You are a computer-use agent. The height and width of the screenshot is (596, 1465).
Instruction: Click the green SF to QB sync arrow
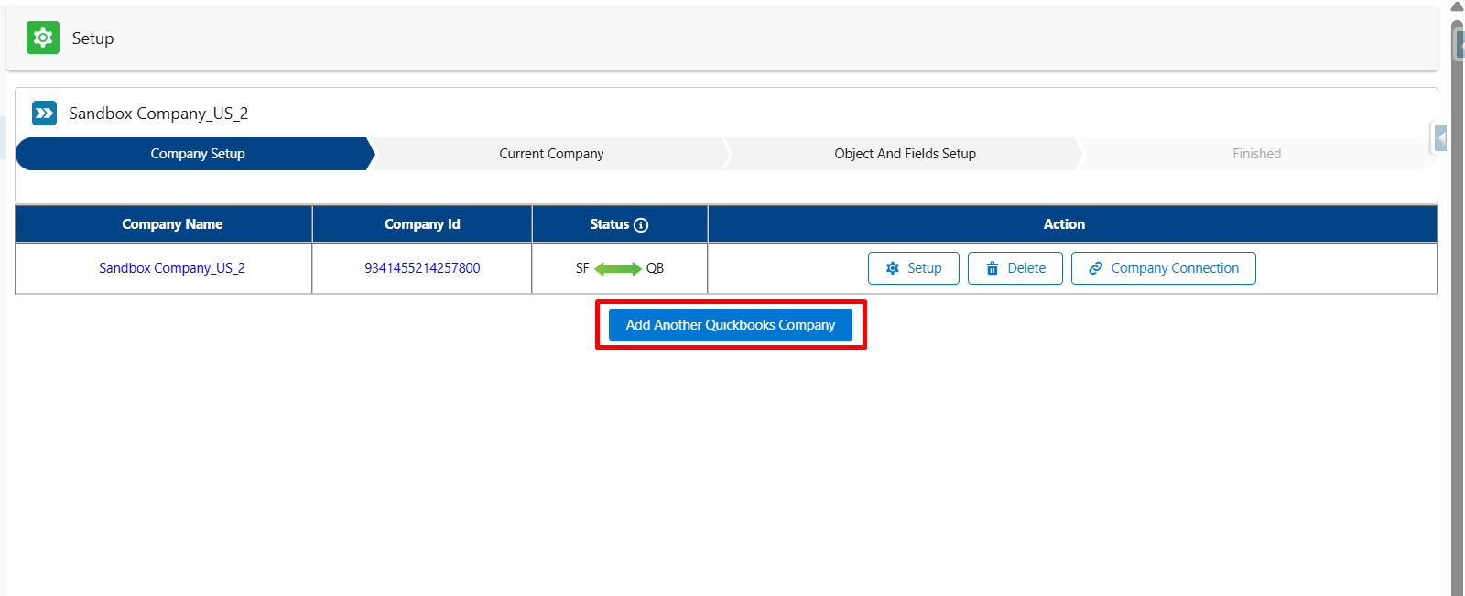point(618,268)
